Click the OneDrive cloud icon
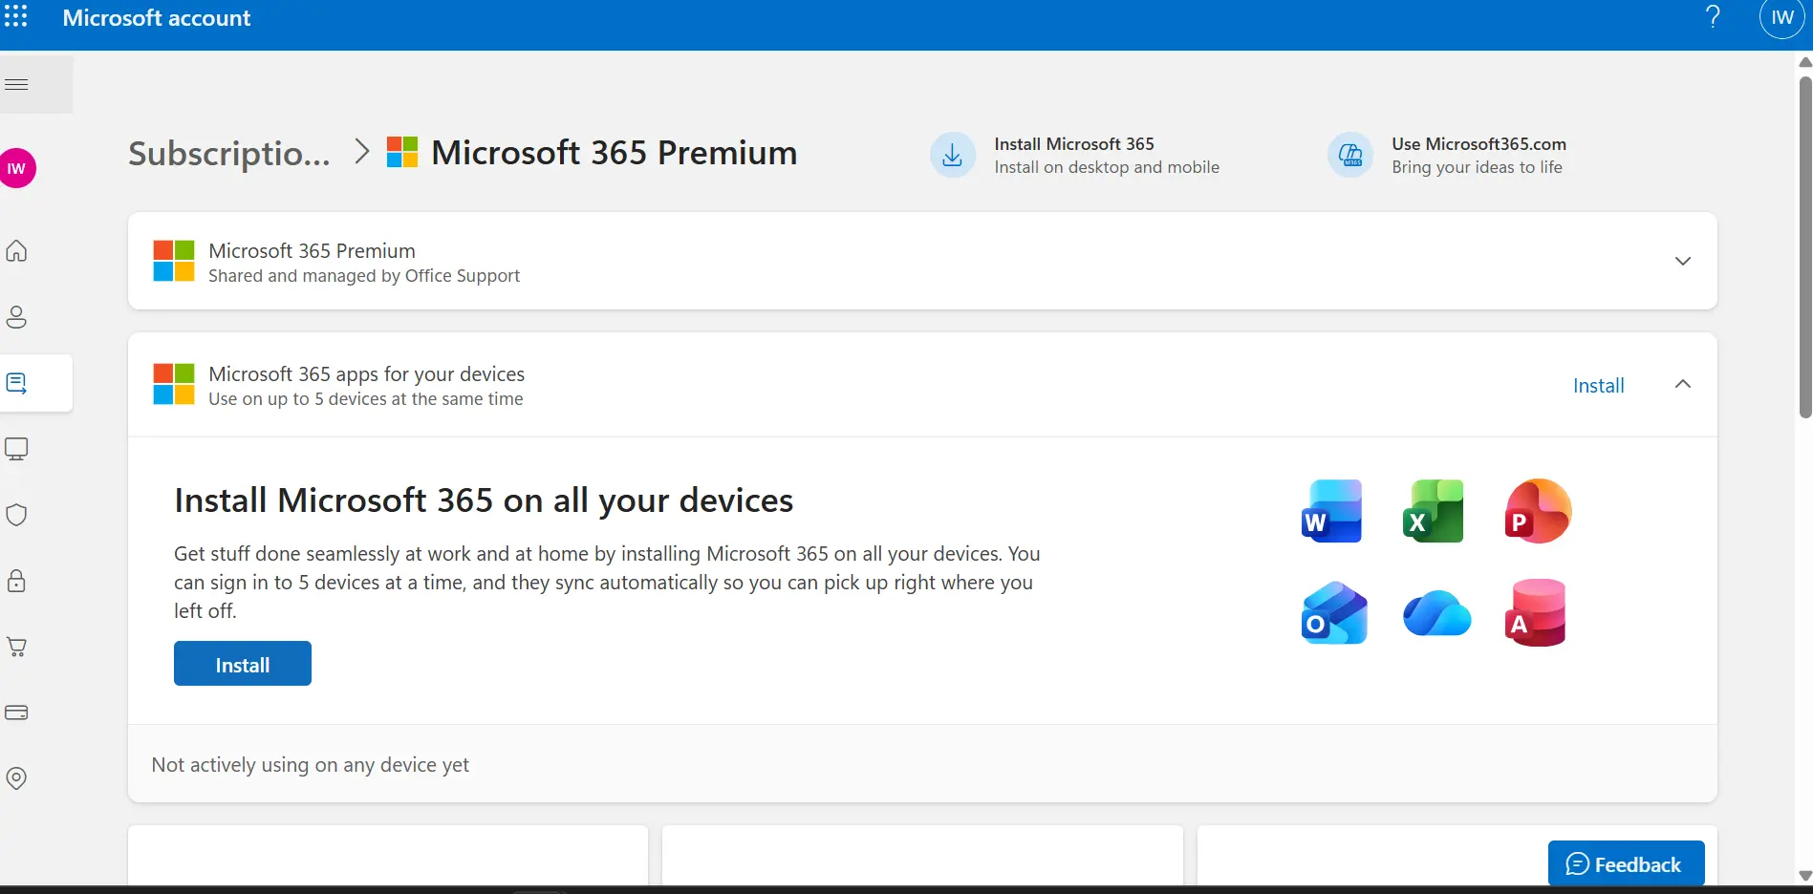1813x894 pixels. click(1436, 613)
